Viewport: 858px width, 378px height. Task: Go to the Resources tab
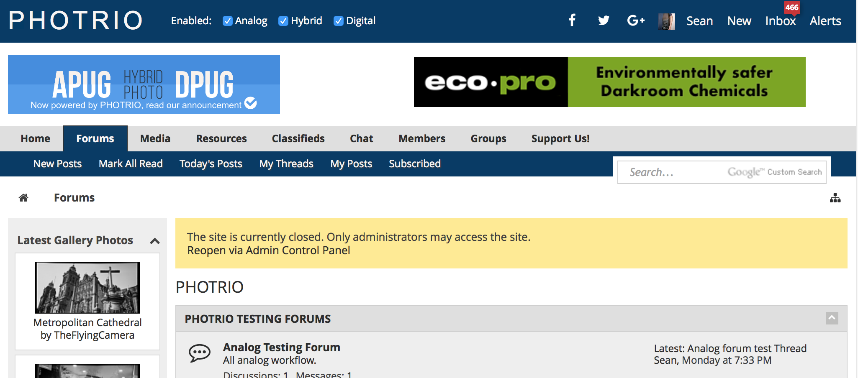coord(221,138)
